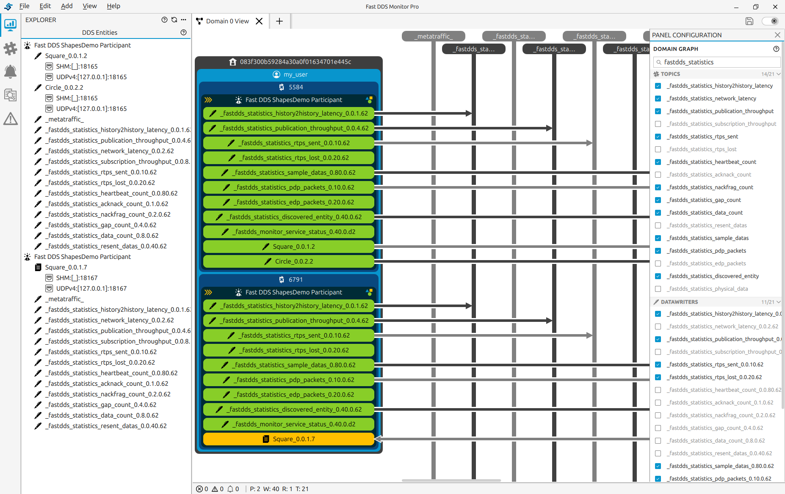This screenshot has height=494, width=785.
Task: Click Domain Graph help icon
Action: pos(776,49)
